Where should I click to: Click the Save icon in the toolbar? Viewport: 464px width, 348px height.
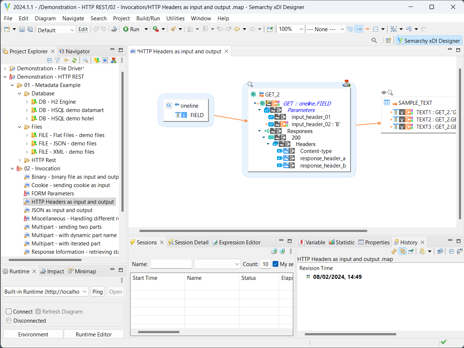pos(22,29)
